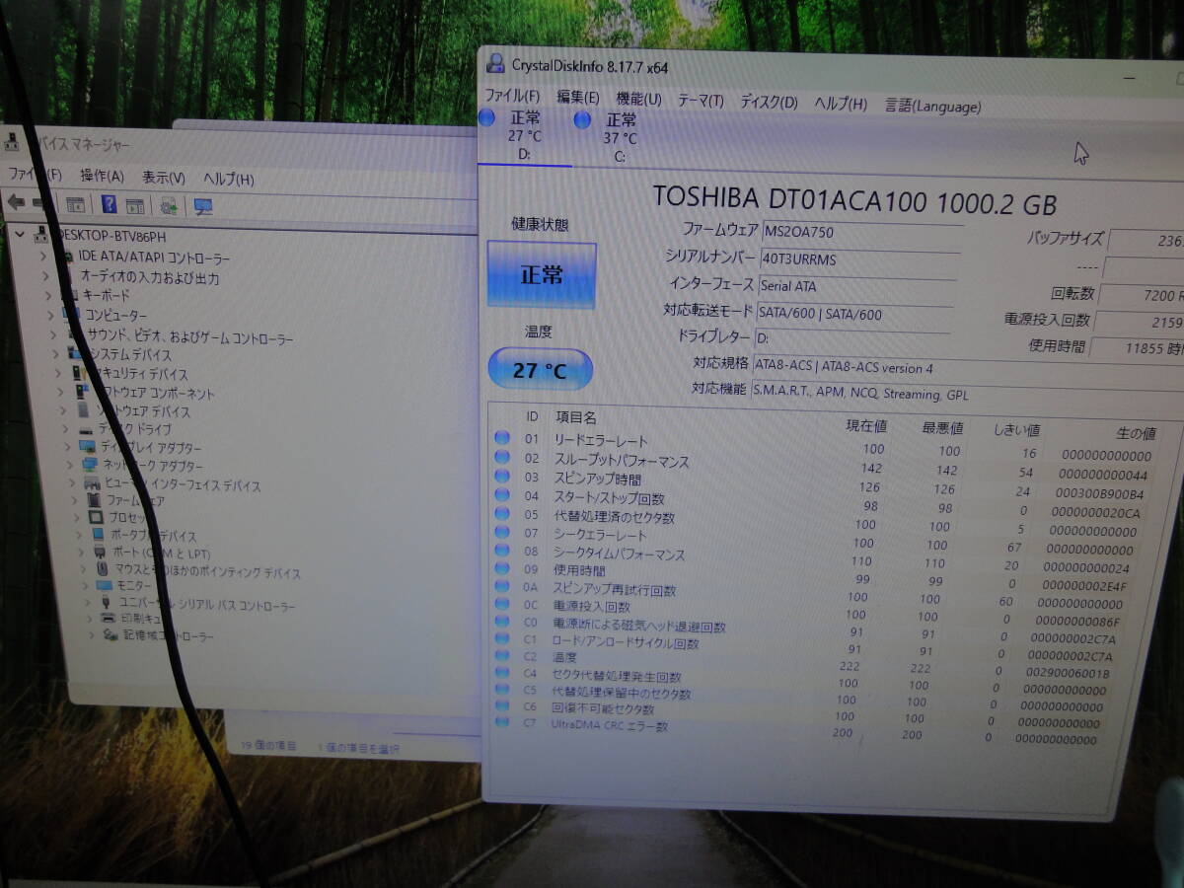This screenshot has height=888, width=1184.
Task: Click the display adapter icon in device tree
Action: (88, 446)
